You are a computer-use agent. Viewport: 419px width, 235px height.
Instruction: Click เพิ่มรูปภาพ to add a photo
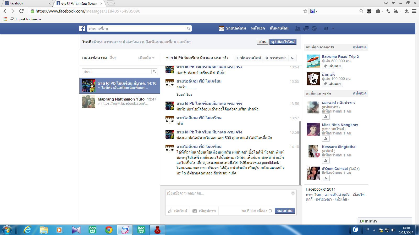[204, 211]
